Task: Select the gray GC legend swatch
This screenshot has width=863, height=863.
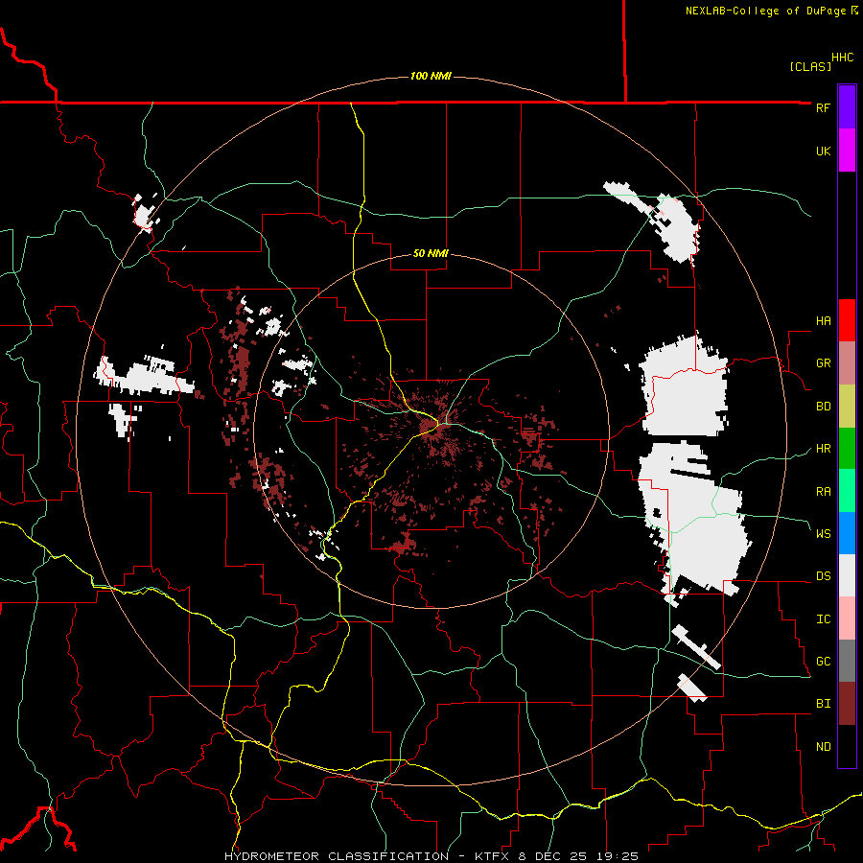Action: click(x=847, y=661)
